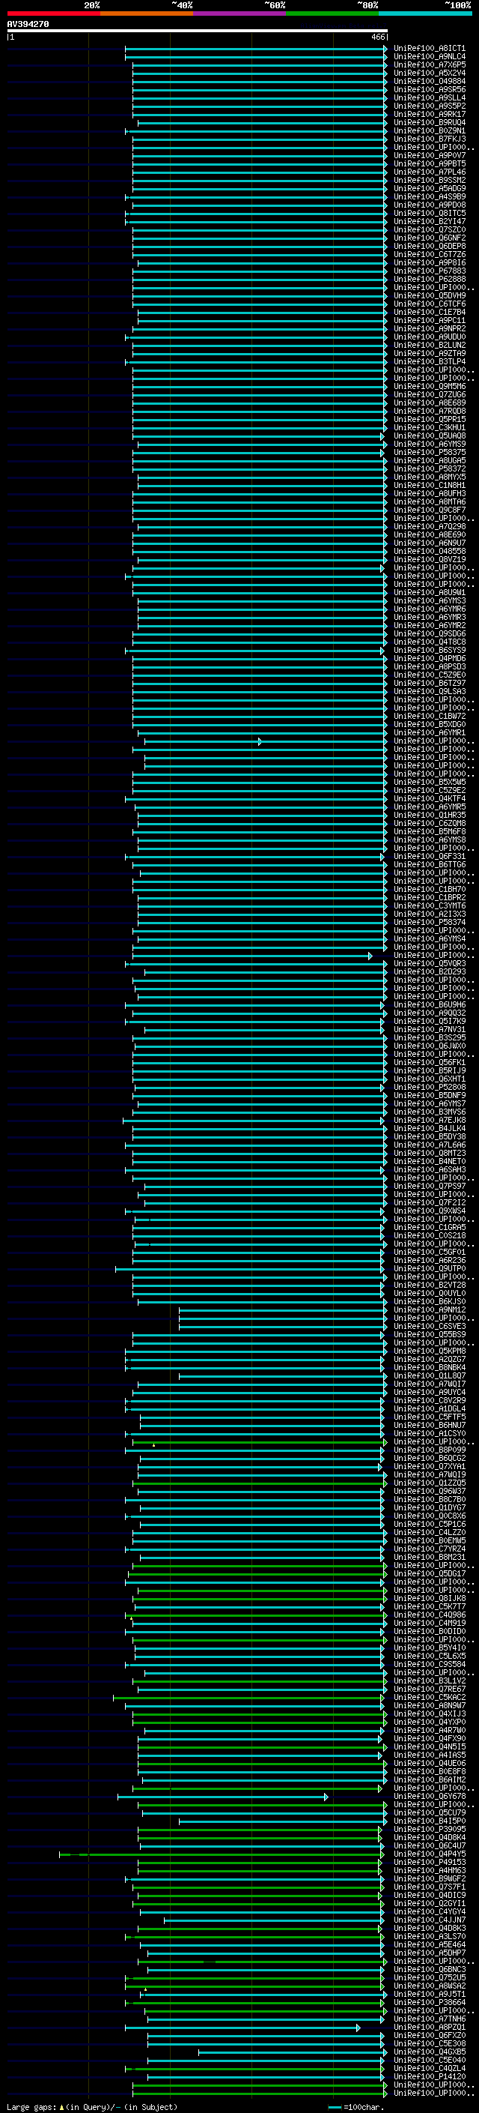
Task: Click the white query length bar
Action: (x=198, y=30)
